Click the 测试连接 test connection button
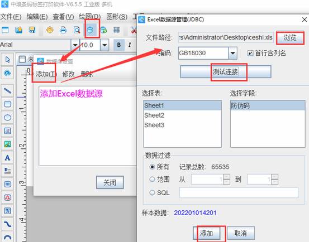Image resolution: width=309 pixels, height=242 pixels. [x=226, y=72]
